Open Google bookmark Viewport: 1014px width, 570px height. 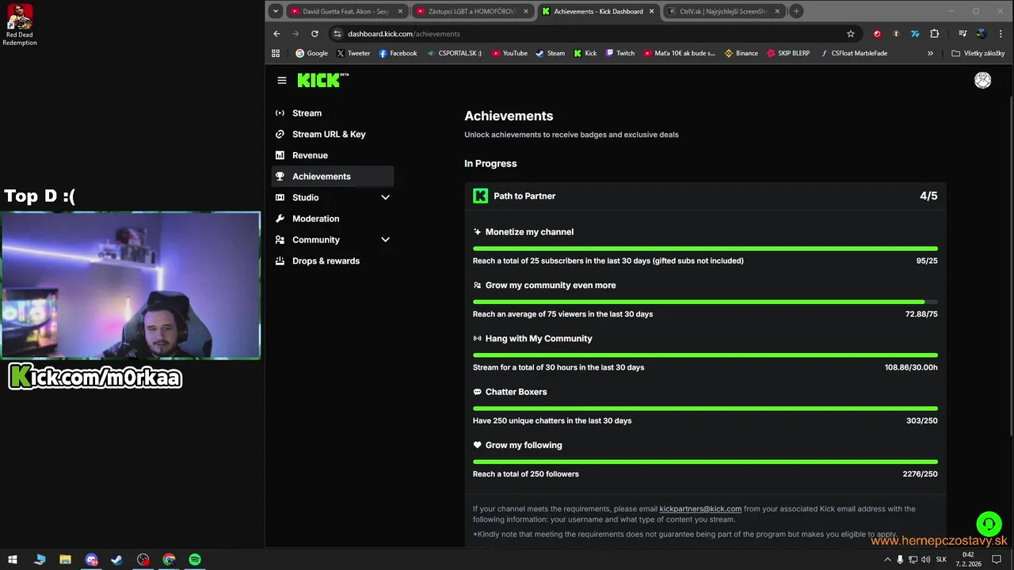tap(311, 54)
